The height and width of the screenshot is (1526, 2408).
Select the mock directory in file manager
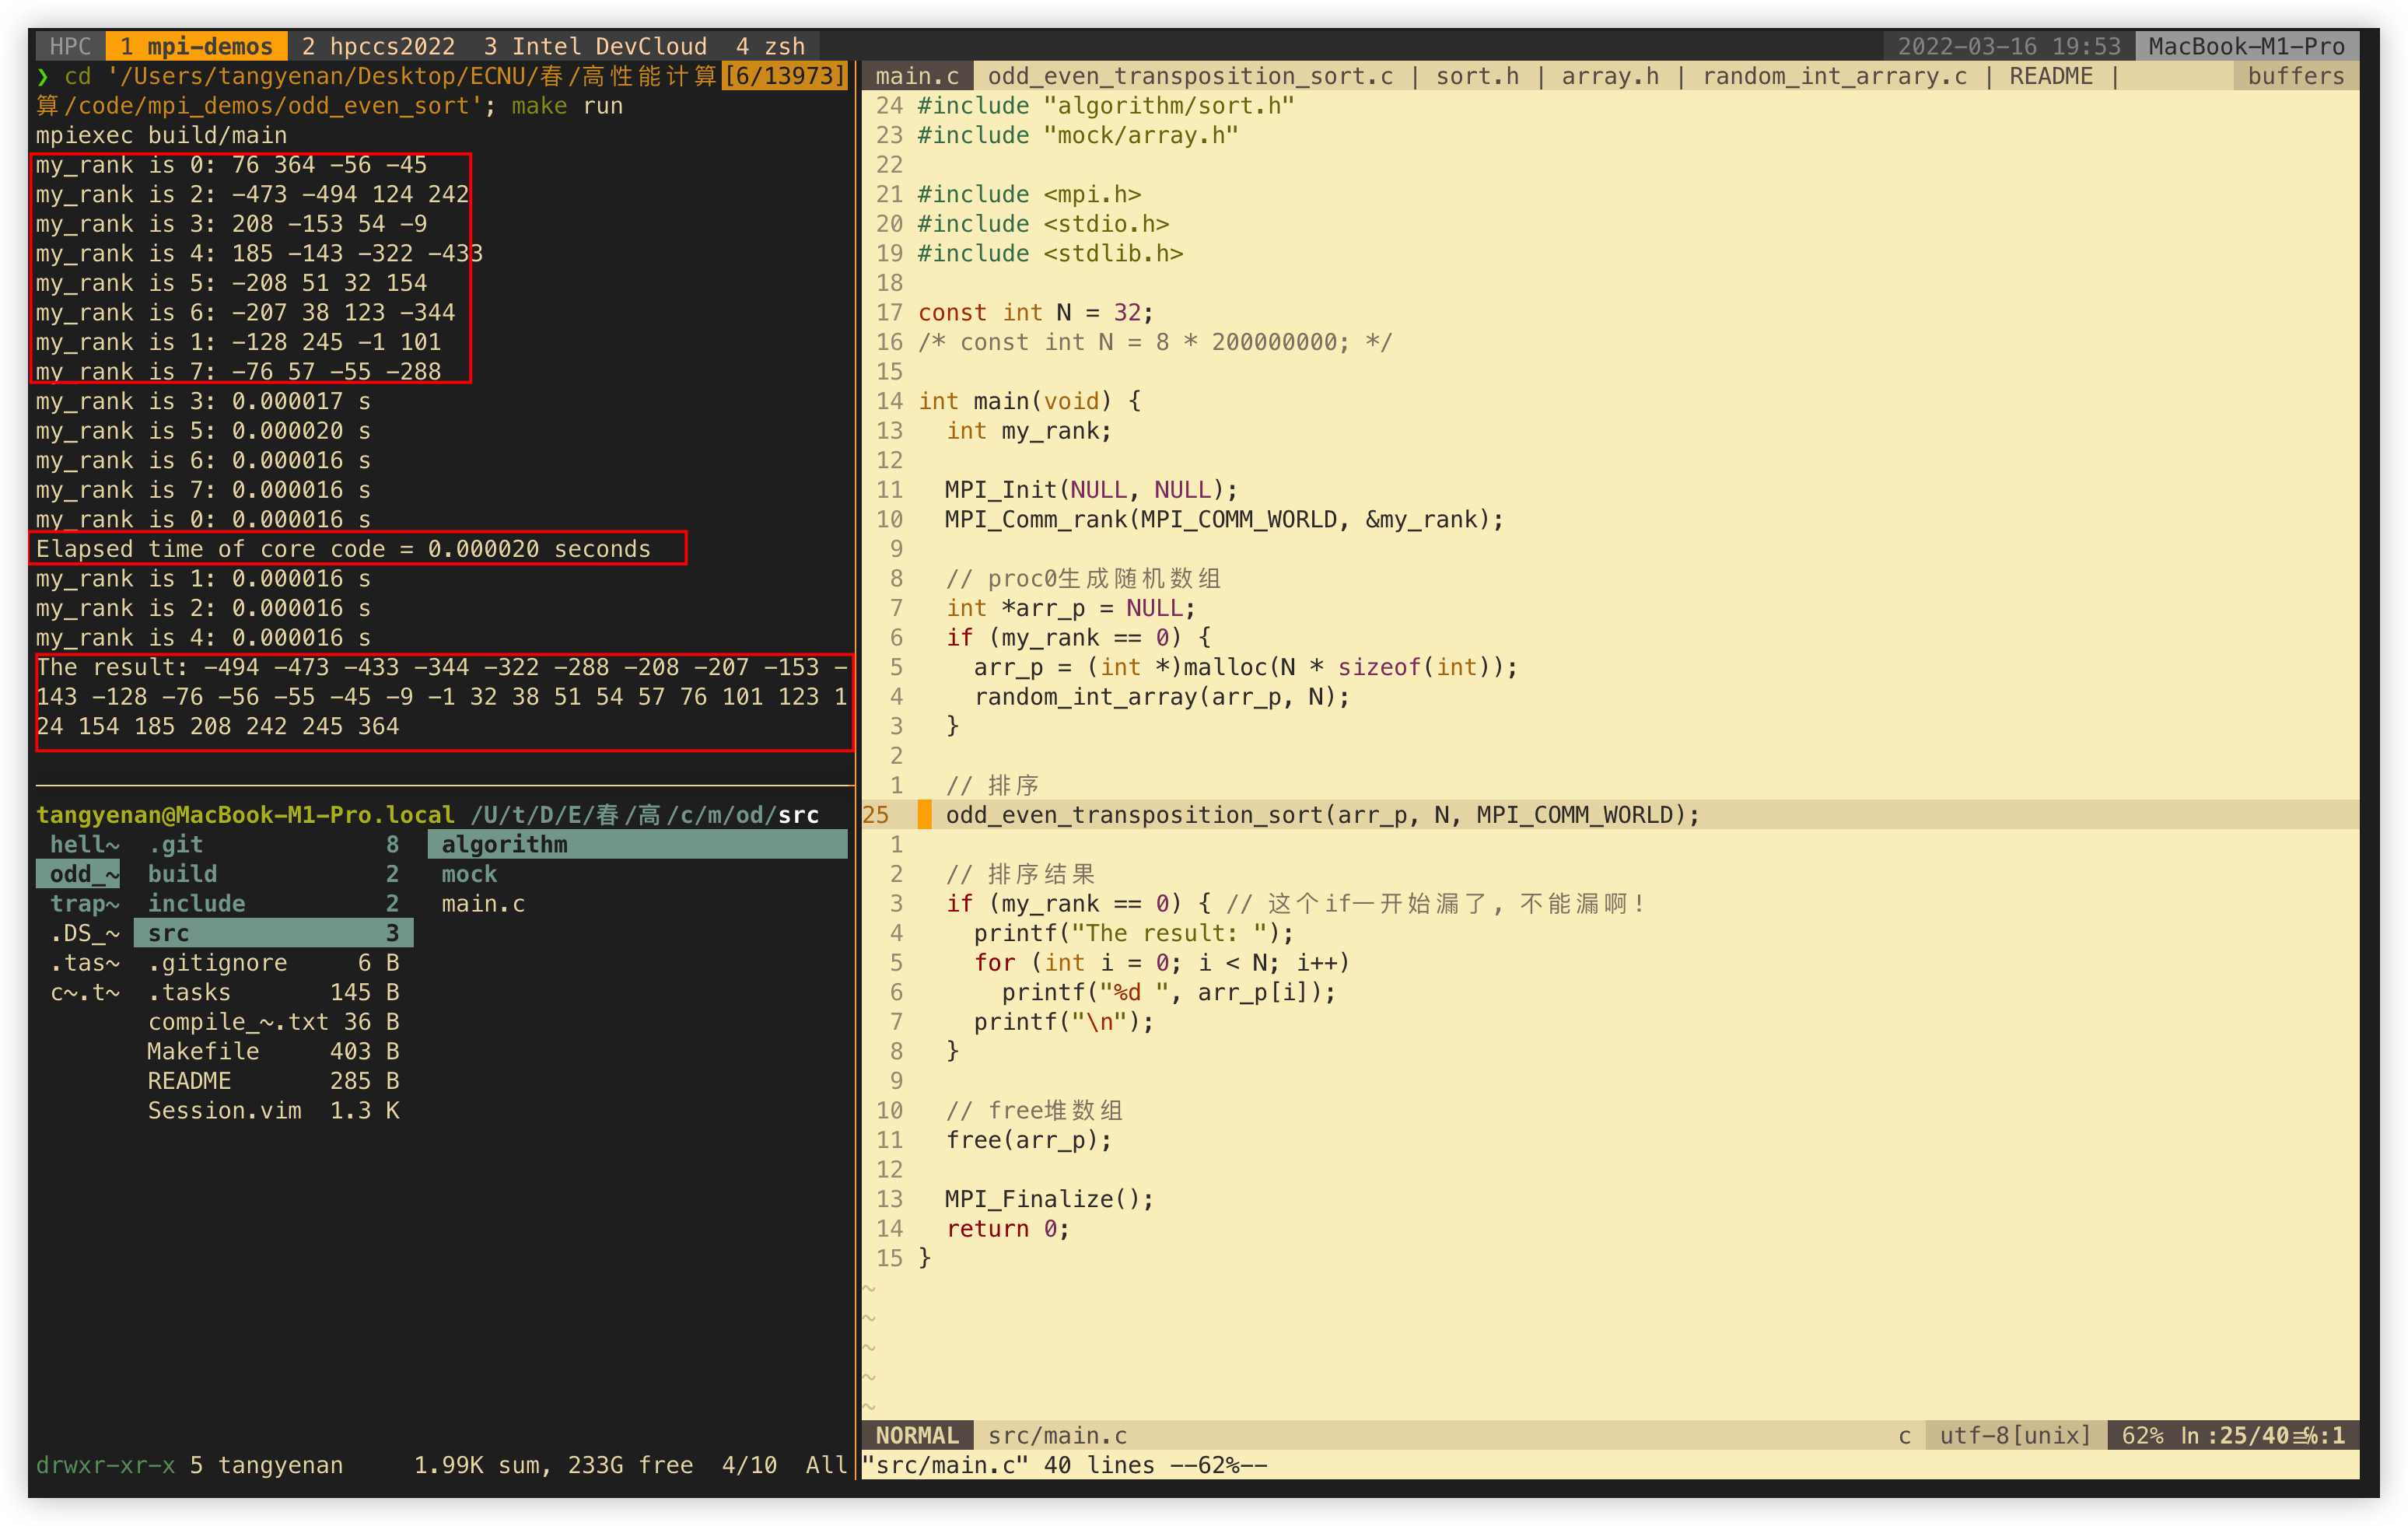tap(469, 874)
